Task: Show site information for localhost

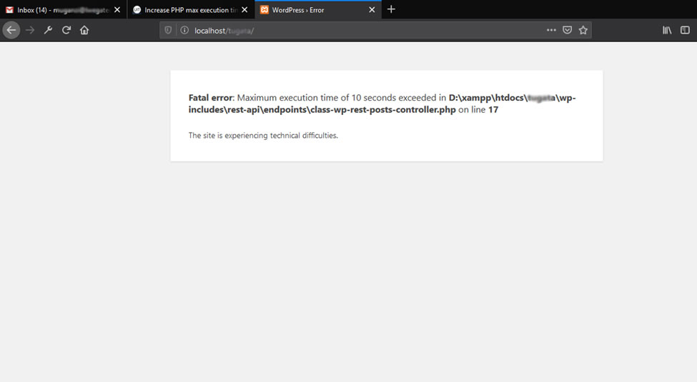Action: click(x=184, y=30)
